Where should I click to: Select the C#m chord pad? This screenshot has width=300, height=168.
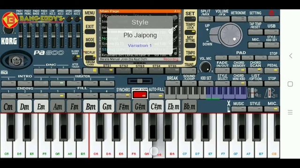156,106
